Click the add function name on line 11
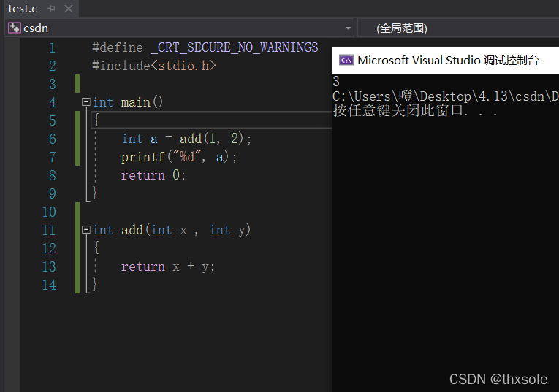Viewport: 559px width, 392px height. [x=132, y=230]
